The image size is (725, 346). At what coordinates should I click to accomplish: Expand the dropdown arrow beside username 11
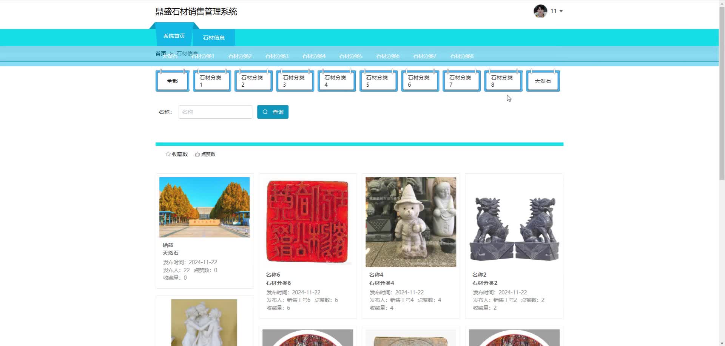pos(561,11)
